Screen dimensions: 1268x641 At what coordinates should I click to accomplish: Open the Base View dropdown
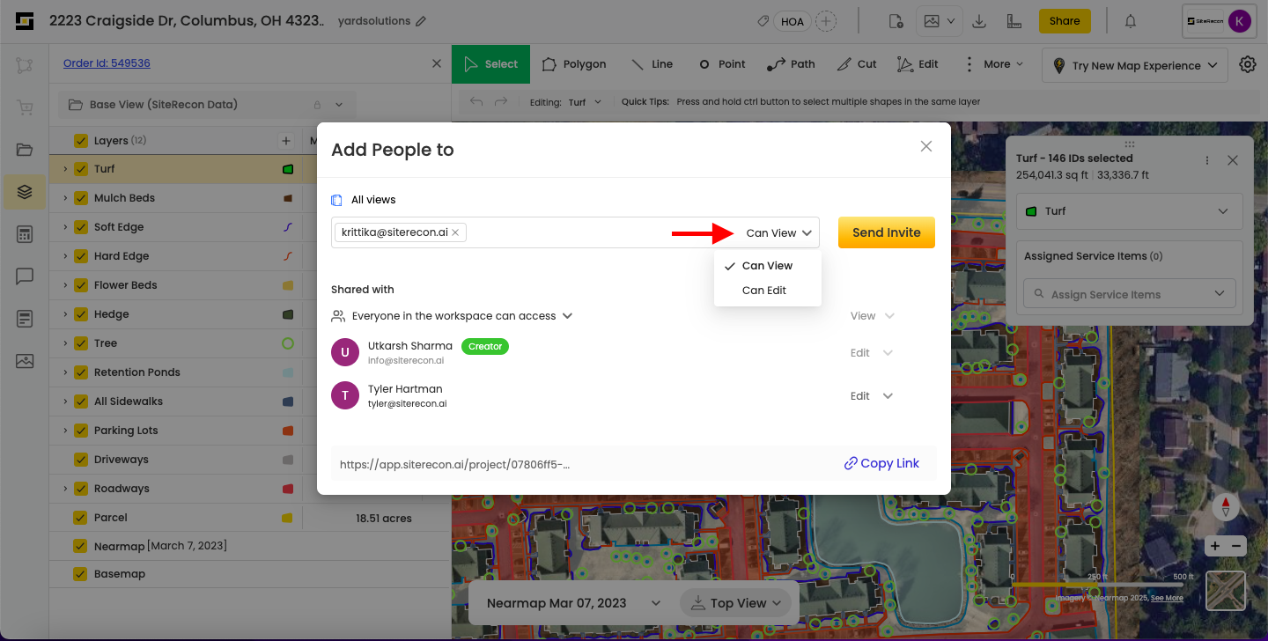pyautogui.click(x=207, y=105)
